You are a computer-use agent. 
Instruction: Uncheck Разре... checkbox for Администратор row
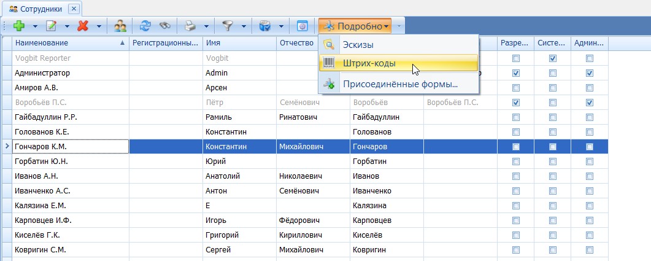515,73
